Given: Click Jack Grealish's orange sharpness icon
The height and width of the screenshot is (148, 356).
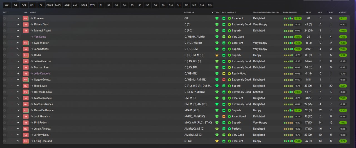Looking at the screenshot, I should click(x=224, y=116).
